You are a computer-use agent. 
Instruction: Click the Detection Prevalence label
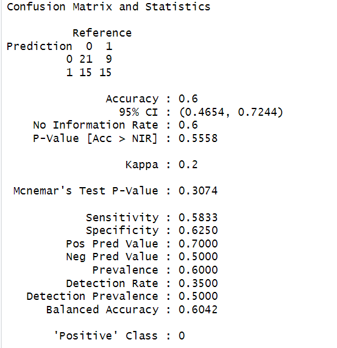tap(92, 296)
